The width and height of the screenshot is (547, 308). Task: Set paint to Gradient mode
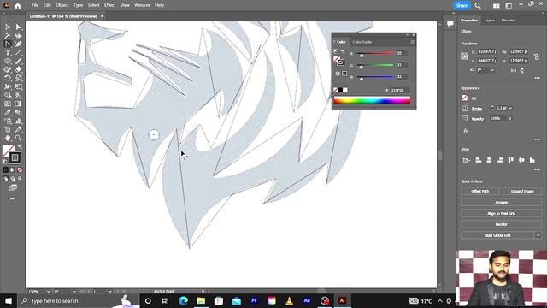13,169
